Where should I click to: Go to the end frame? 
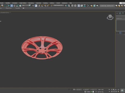(118, 90)
